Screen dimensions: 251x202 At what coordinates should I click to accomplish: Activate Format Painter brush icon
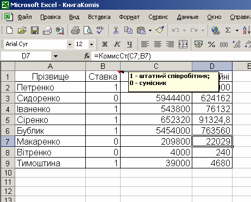[160, 30]
